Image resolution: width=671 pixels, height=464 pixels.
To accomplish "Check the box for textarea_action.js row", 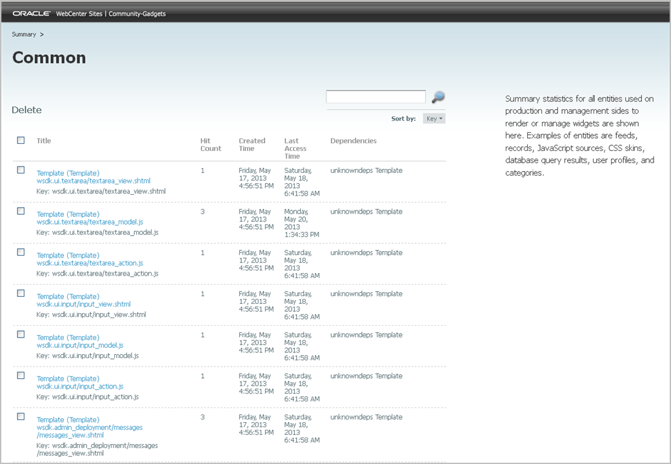I will (21, 252).
